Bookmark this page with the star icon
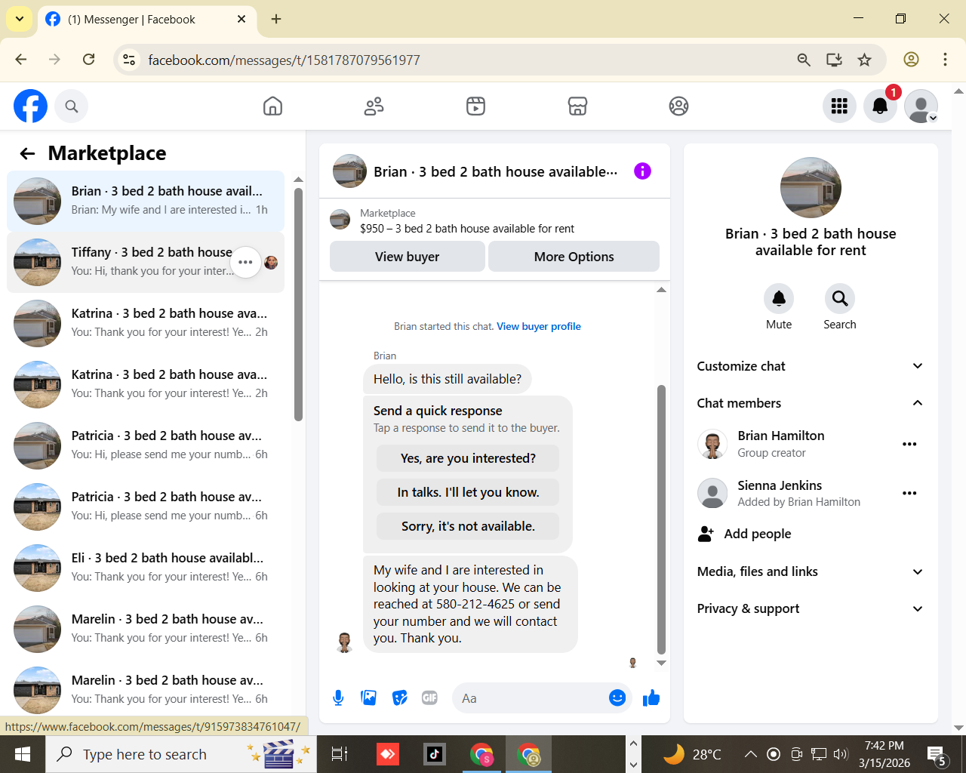 (x=865, y=60)
